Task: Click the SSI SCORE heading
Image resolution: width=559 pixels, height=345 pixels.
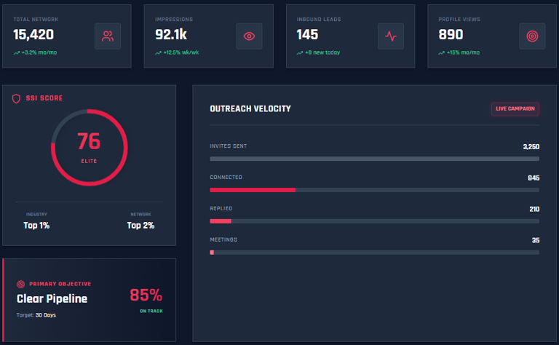Action: [x=44, y=98]
